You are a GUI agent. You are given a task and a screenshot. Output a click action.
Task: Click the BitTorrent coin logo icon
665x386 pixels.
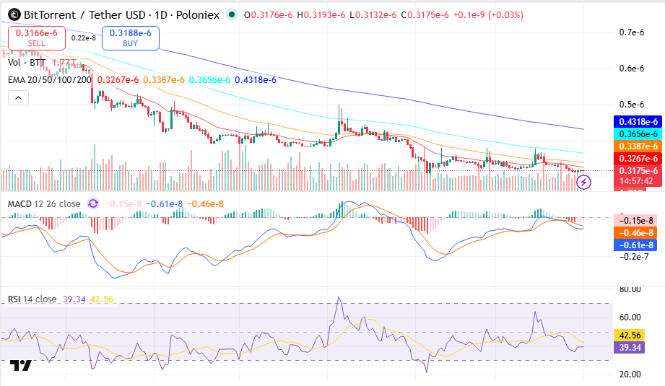14,15
